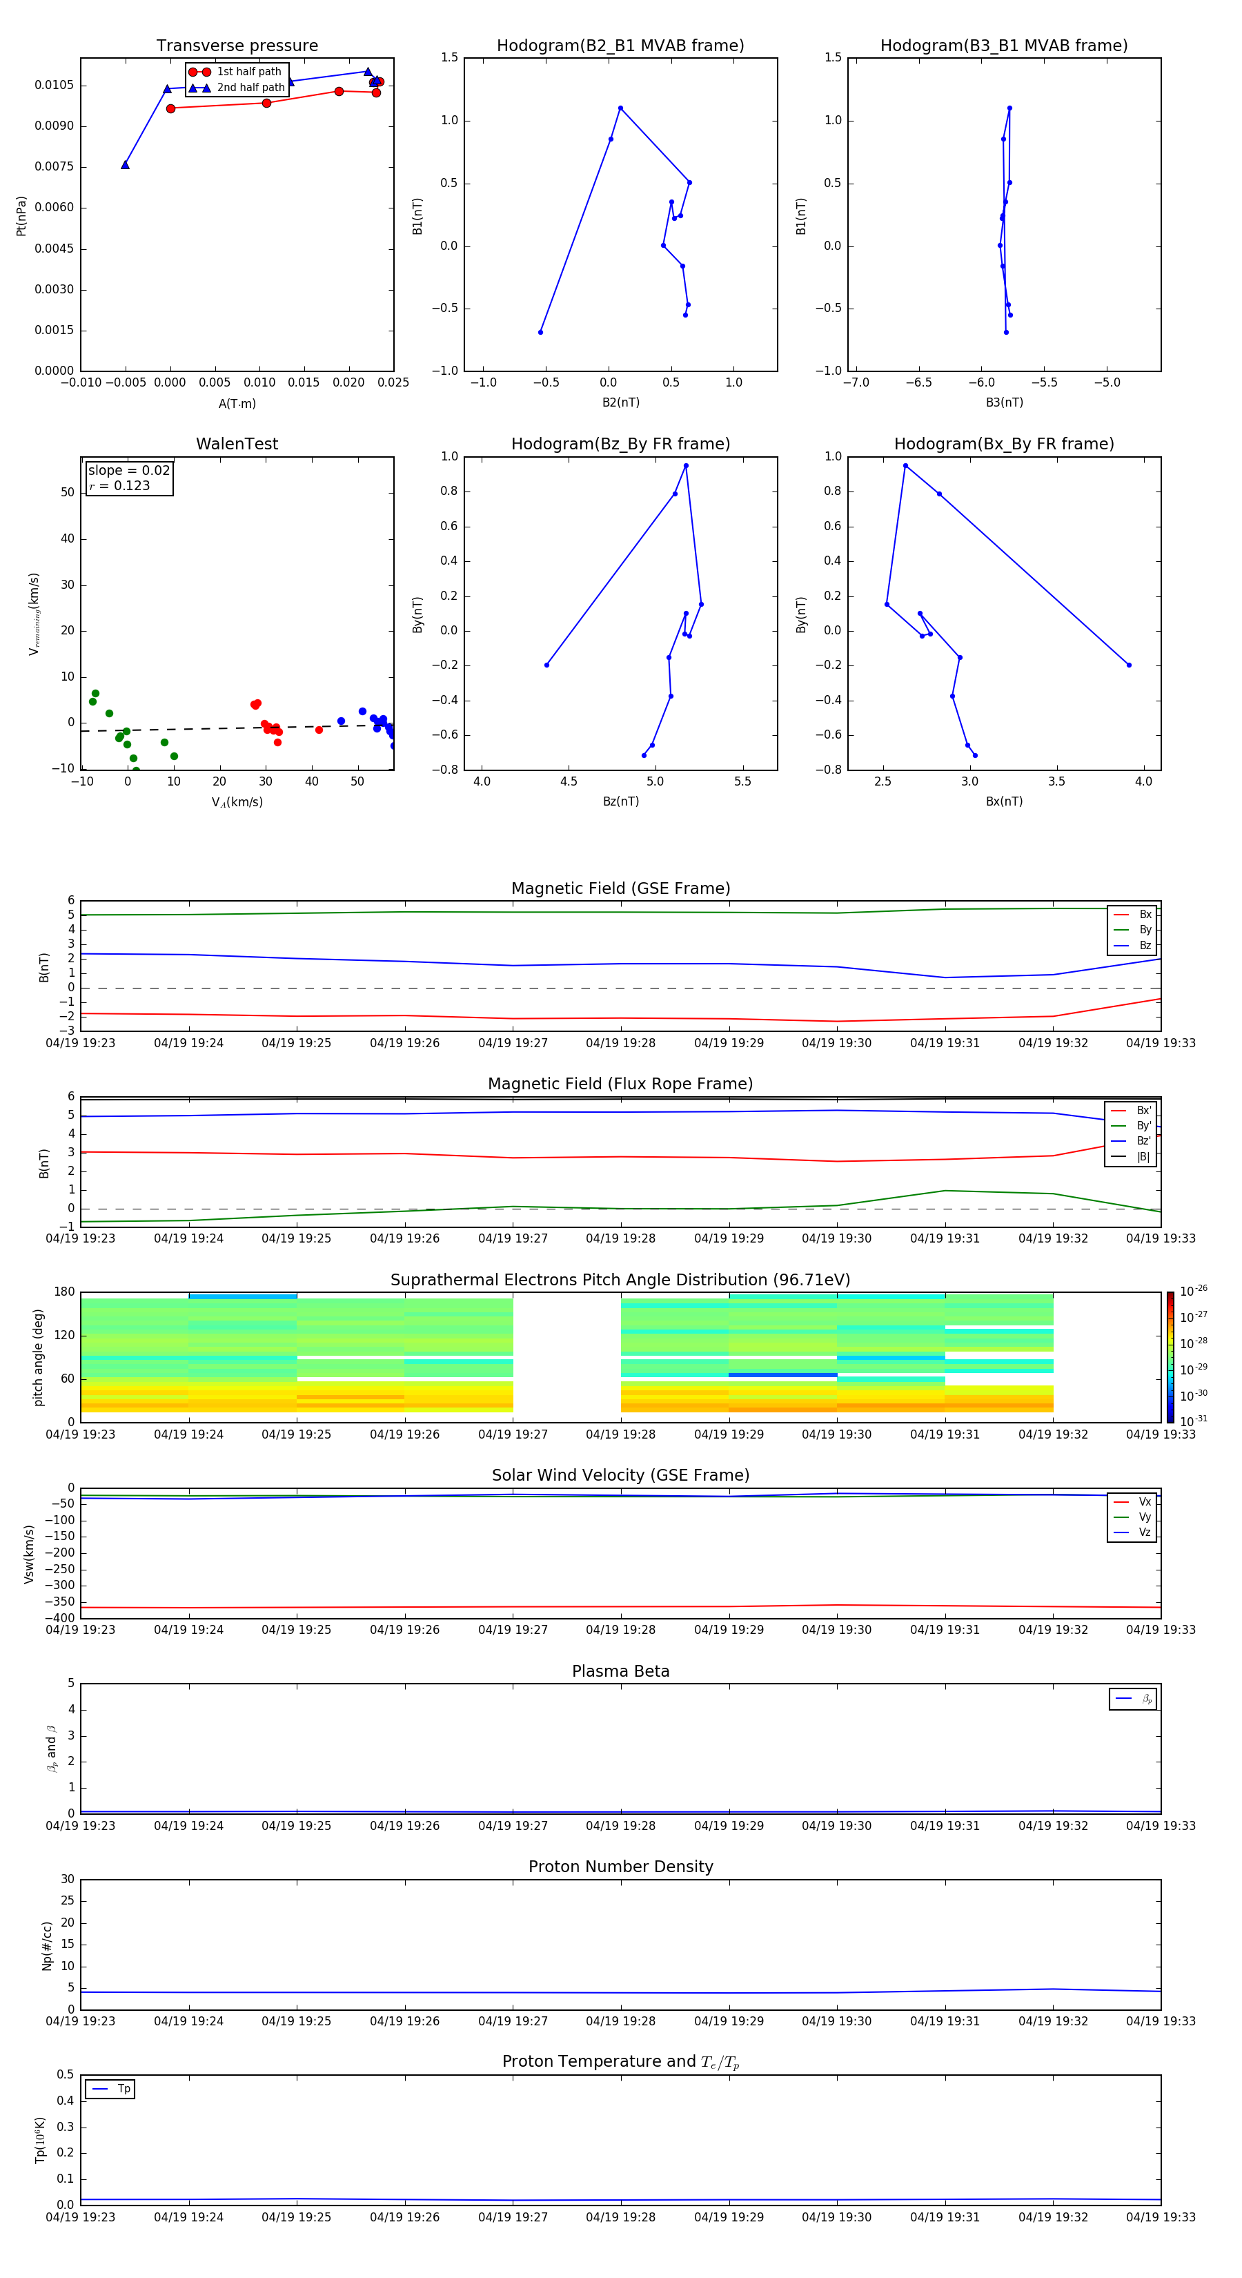Click the 'Plasma Beta' plot title
Screen dimensions: 1242x2278
(x=620, y=1672)
